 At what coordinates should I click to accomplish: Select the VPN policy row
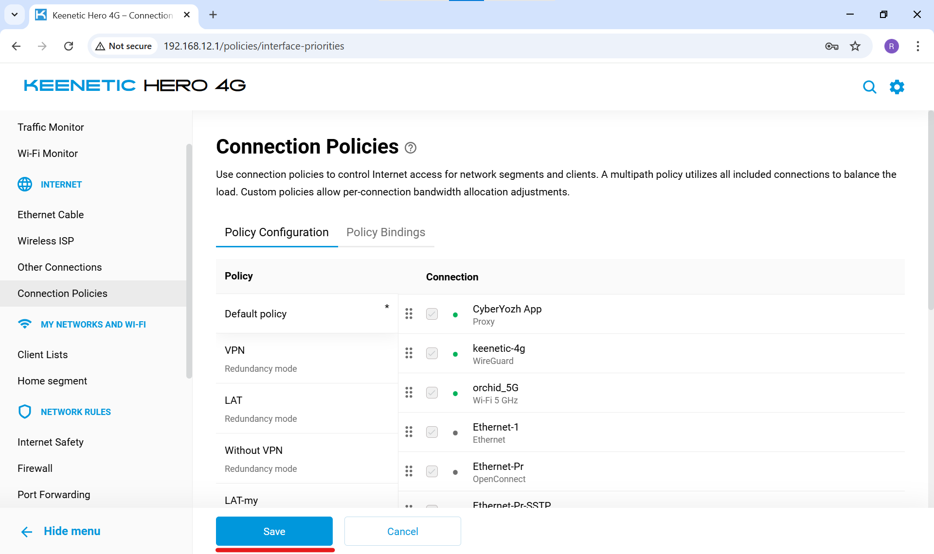click(306, 359)
